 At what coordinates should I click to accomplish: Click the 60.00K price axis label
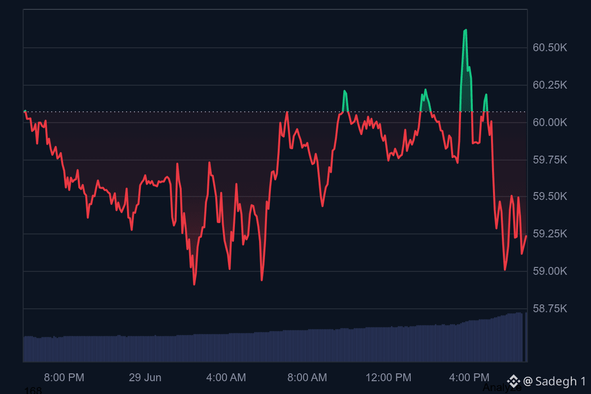[550, 123]
